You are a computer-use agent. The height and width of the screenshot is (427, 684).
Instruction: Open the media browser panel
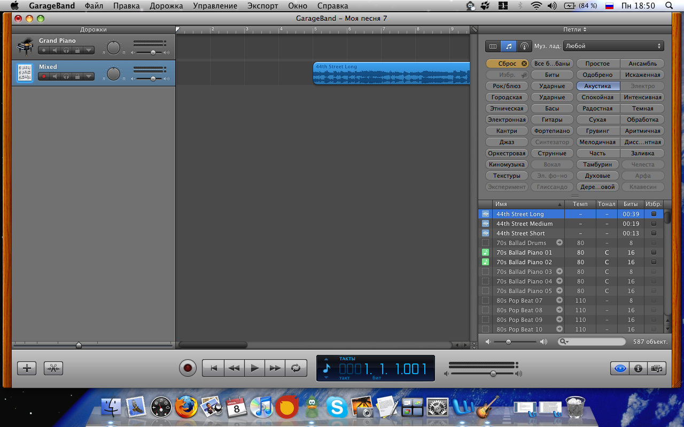pos(657,368)
